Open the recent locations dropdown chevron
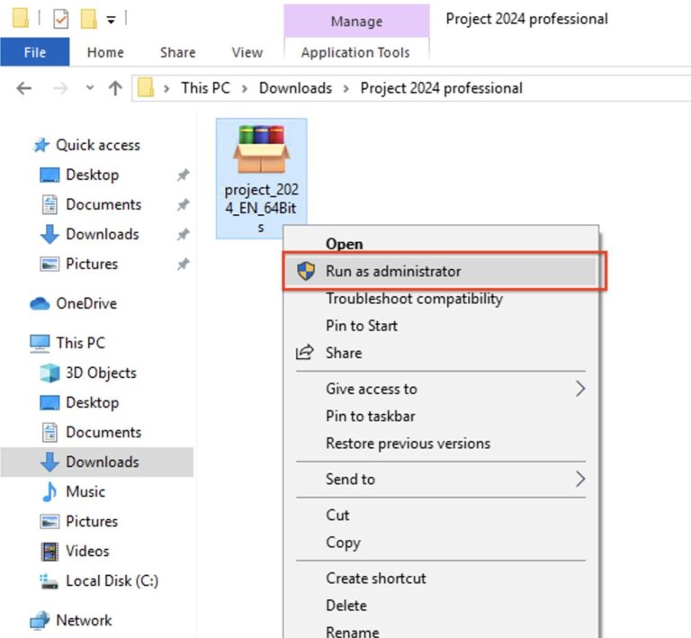691x638 pixels. (x=90, y=87)
